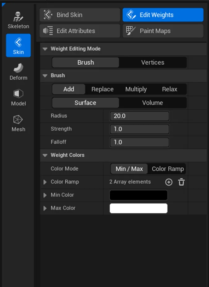209x287 pixels.
Task: Open the Paint Maps tool
Action: pos(163,31)
